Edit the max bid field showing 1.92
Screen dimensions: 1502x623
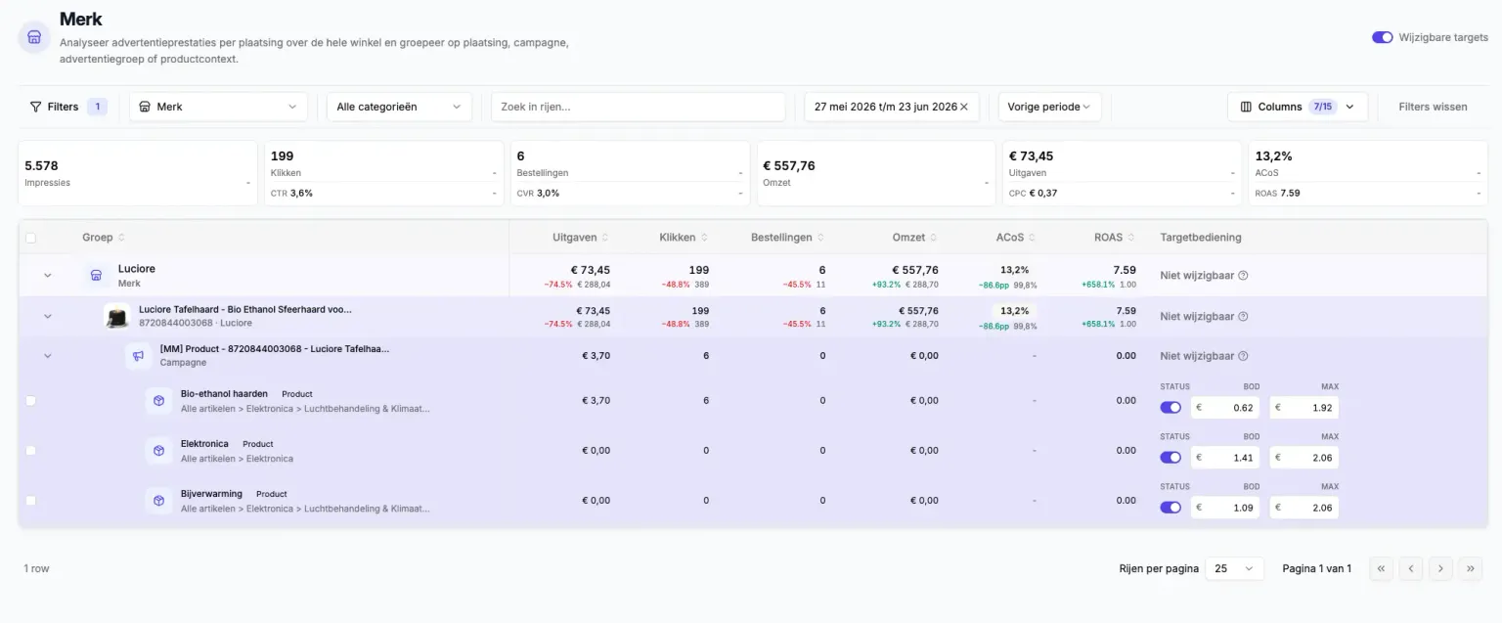pos(1304,408)
